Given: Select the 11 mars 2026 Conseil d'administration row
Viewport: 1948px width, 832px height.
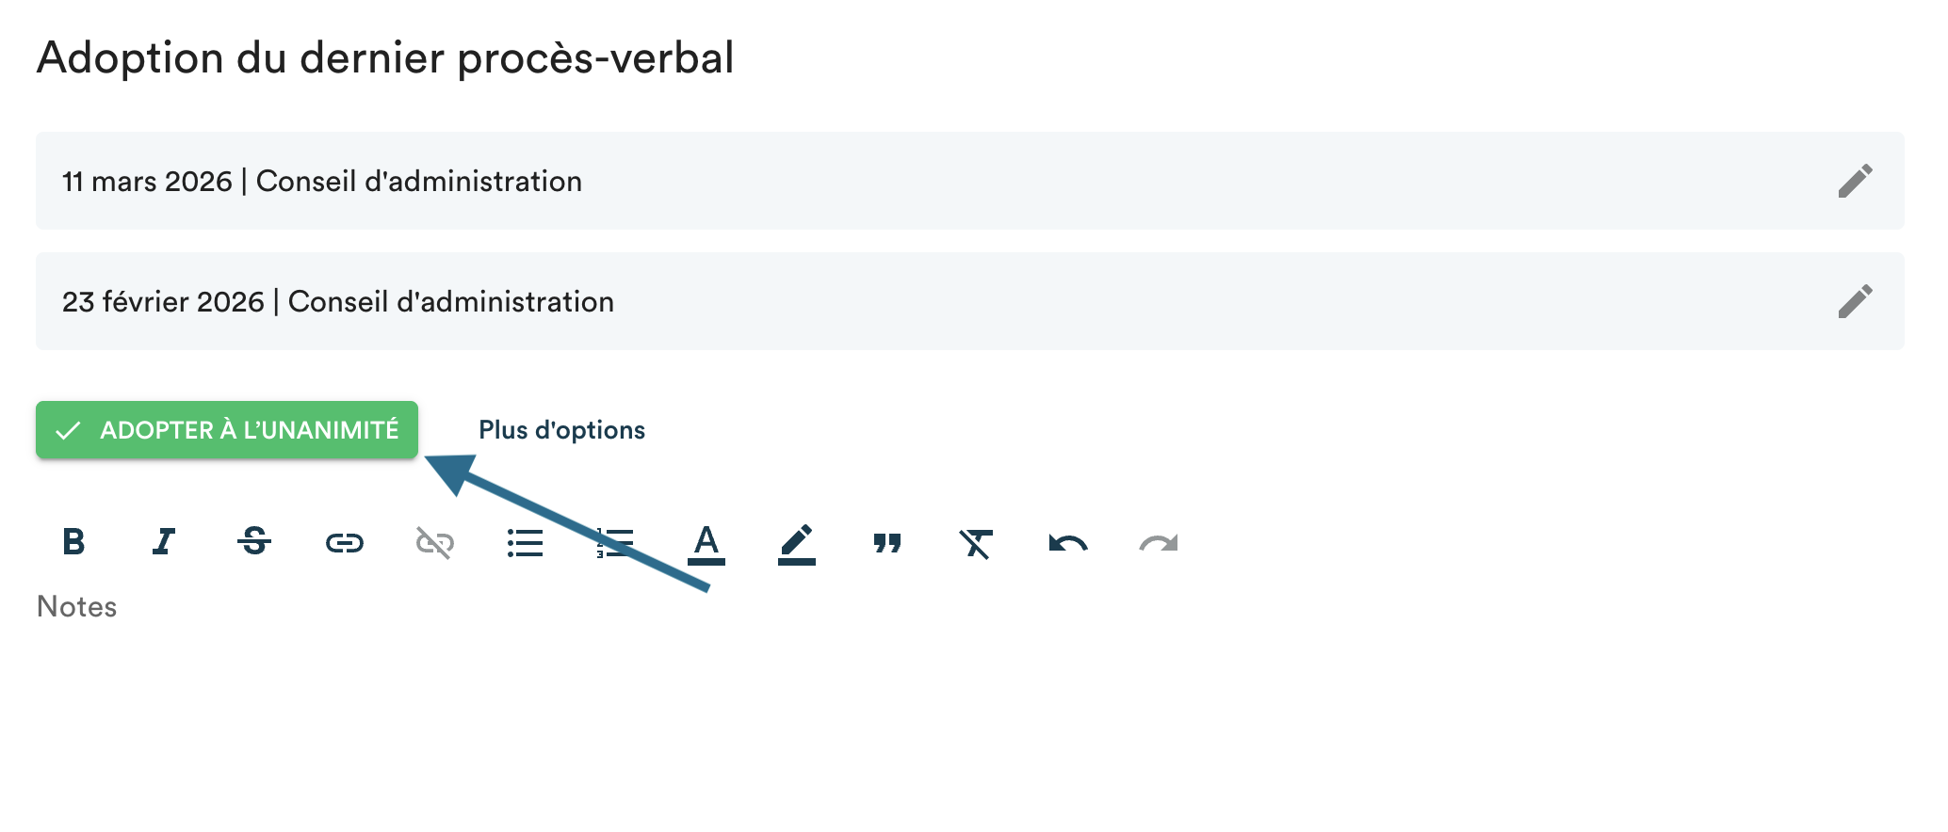Looking at the screenshot, I should 322,182.
